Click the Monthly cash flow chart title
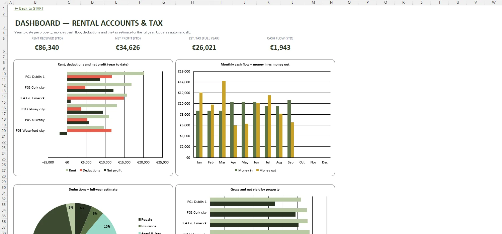Screen dimensions: 502x234 [x=255, y=64]
